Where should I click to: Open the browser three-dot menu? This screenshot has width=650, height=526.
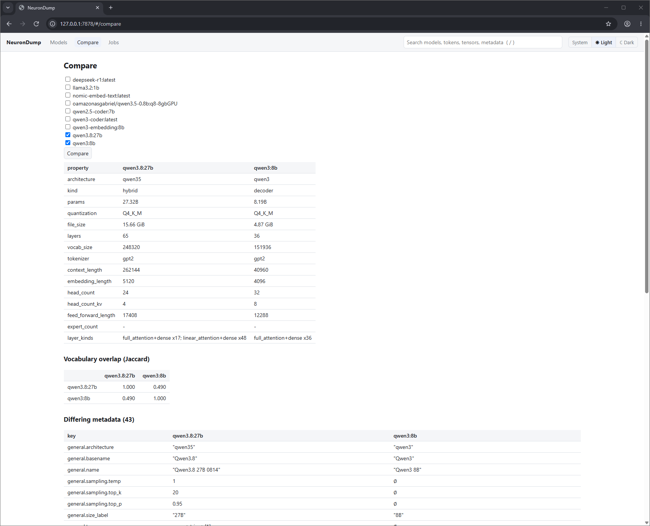(641, 24)
